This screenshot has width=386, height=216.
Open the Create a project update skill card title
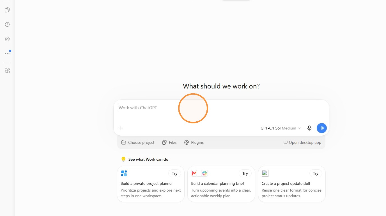[286, 183]
